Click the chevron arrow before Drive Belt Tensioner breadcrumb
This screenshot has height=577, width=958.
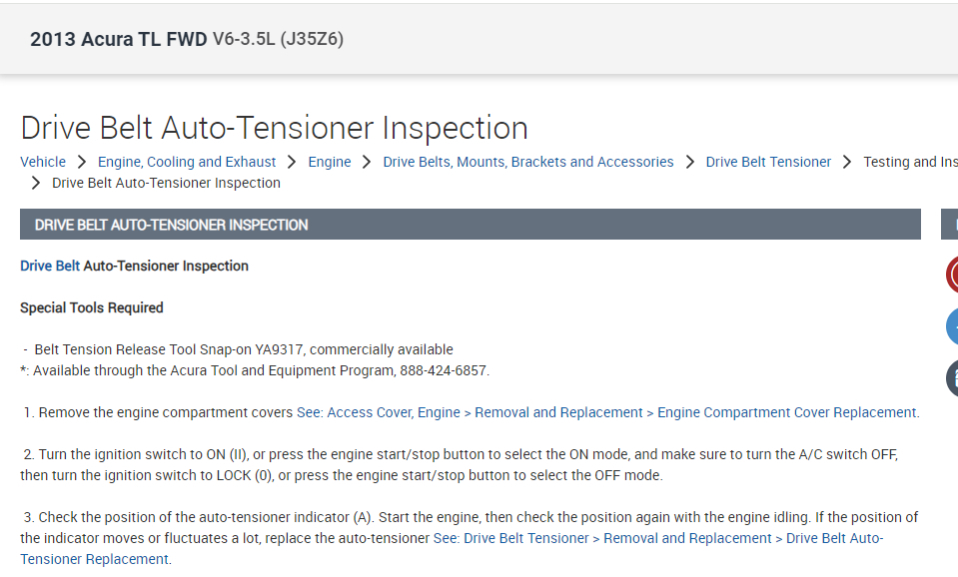690,162
